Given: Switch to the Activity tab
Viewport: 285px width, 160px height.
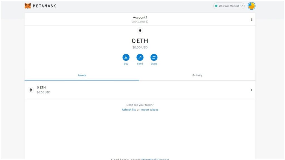Looking at the screenshot, I should pos(197,75).
